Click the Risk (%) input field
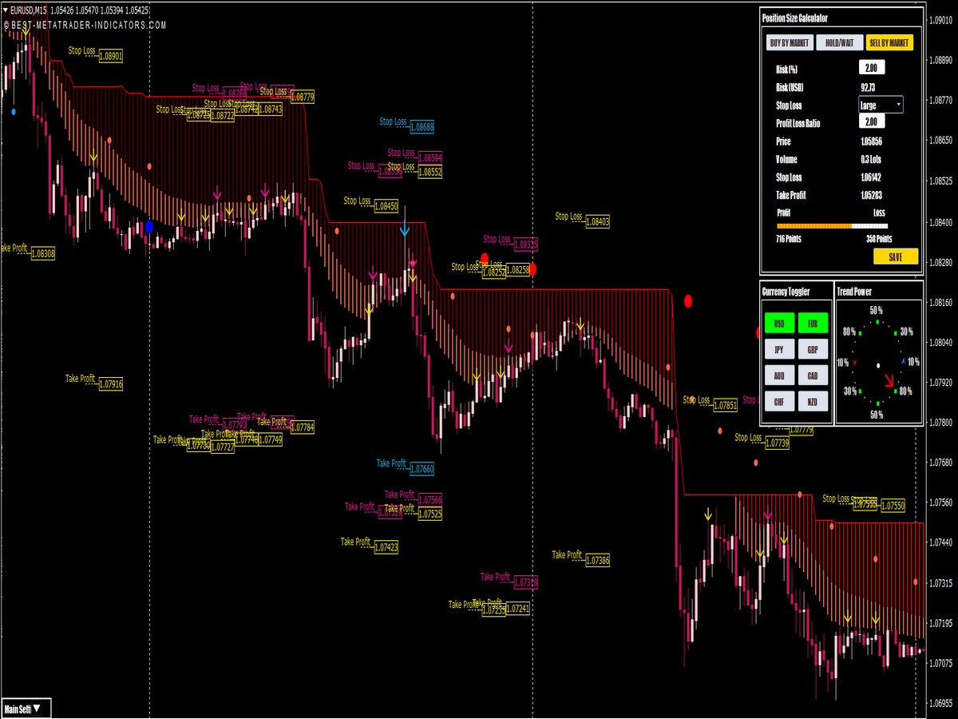This screenshot has width=958, height=719. pos(872,68)
